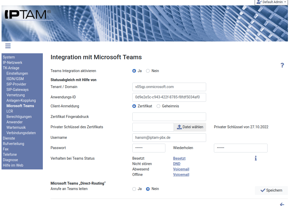Select Nein for Teams Integration aktivieren
The width and height of the screenshot is (290, 206).
[148, 71]
